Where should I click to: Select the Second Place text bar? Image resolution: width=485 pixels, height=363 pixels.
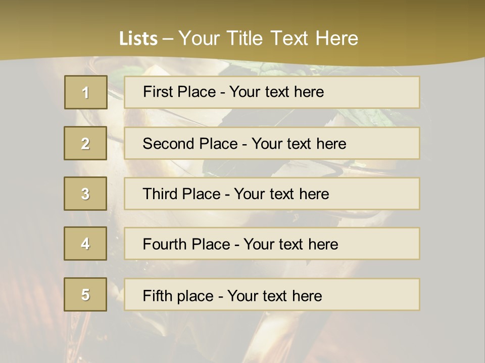pos(272,143)
